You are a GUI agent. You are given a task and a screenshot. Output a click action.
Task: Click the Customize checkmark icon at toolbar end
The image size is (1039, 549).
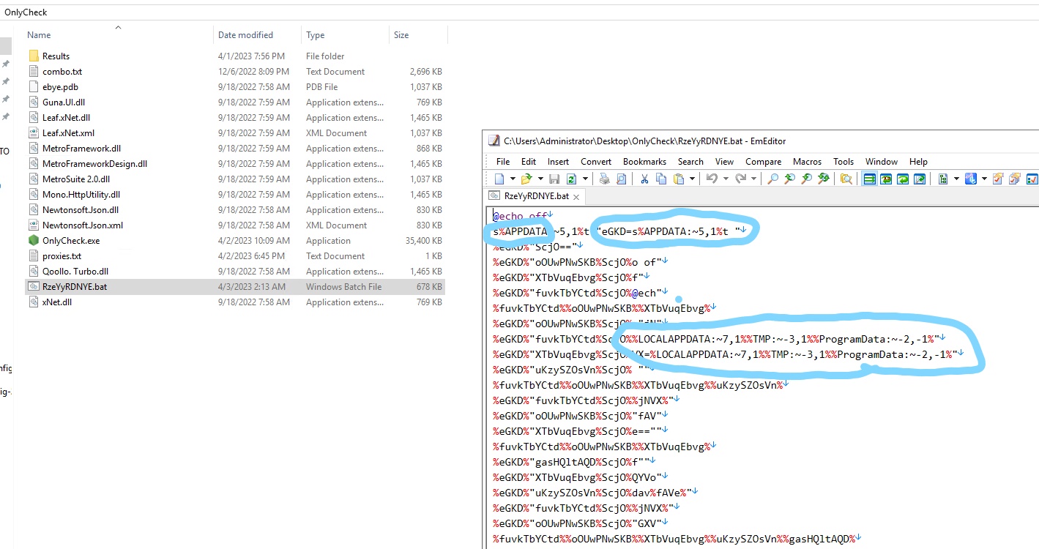click(x=1032, y=179)
